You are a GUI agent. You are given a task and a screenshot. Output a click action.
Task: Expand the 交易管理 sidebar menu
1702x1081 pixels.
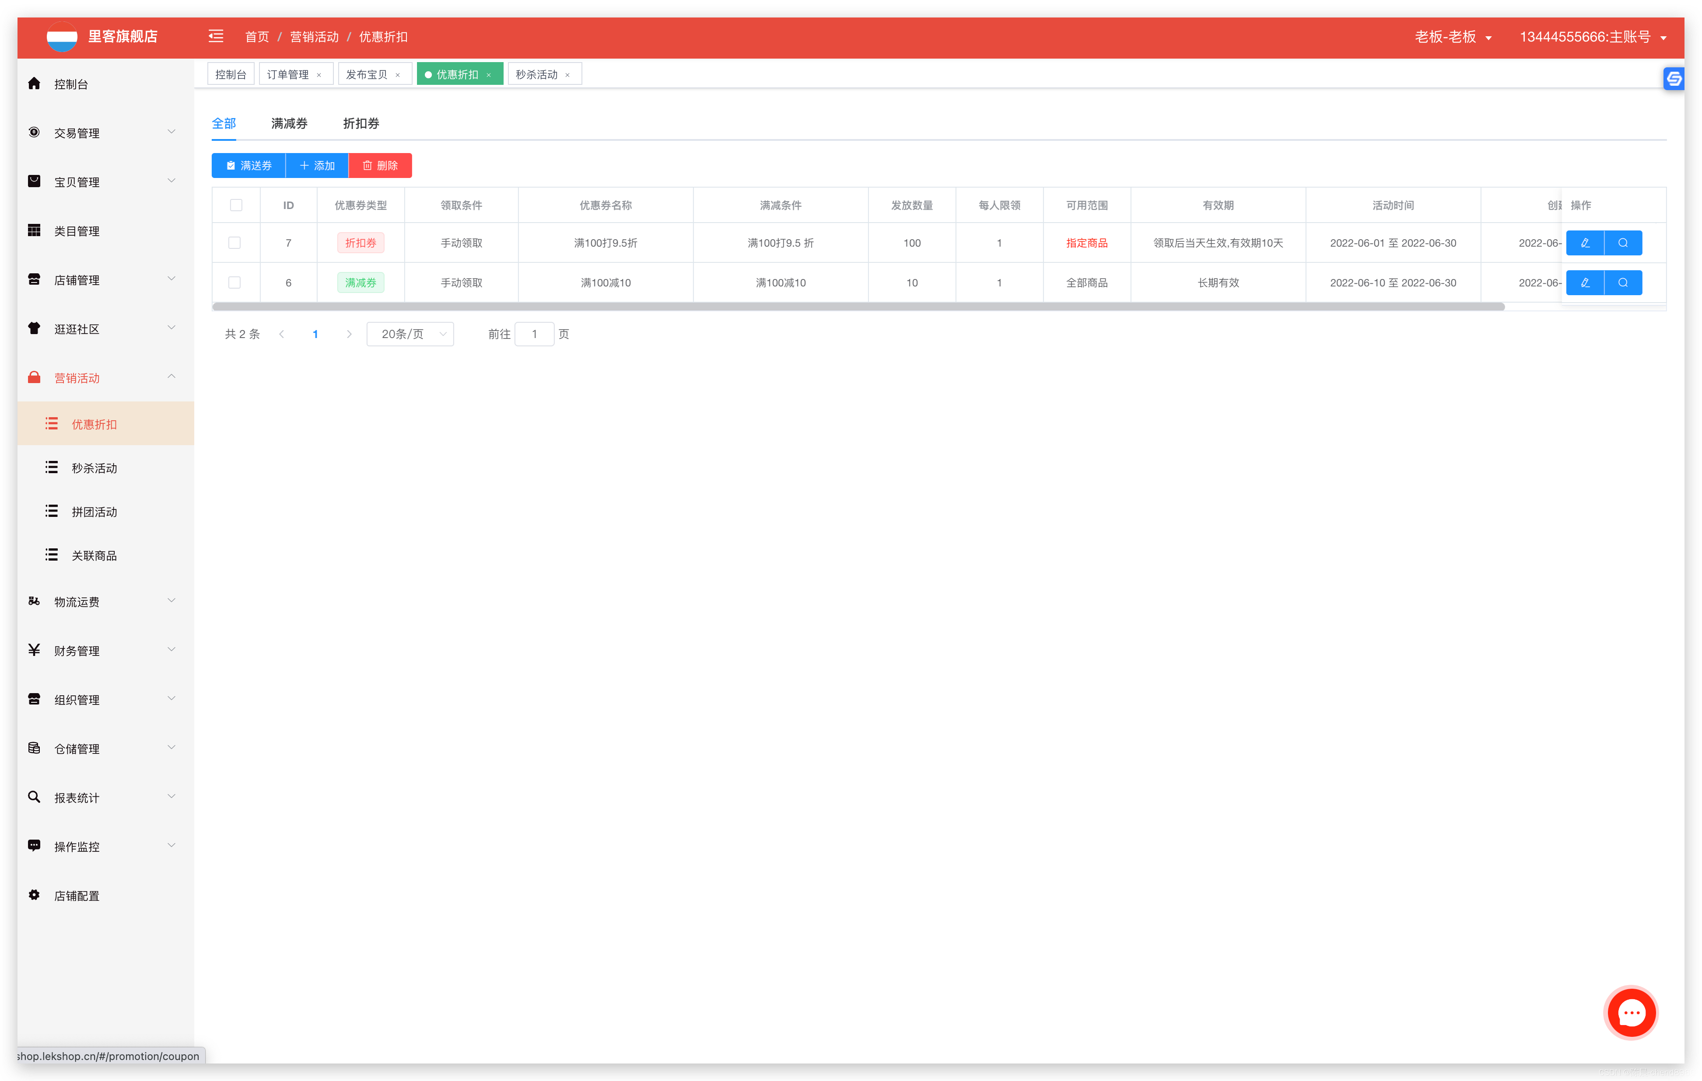[76, 133]
